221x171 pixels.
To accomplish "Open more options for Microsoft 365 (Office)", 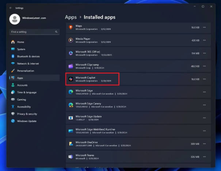I will [204, 53].
